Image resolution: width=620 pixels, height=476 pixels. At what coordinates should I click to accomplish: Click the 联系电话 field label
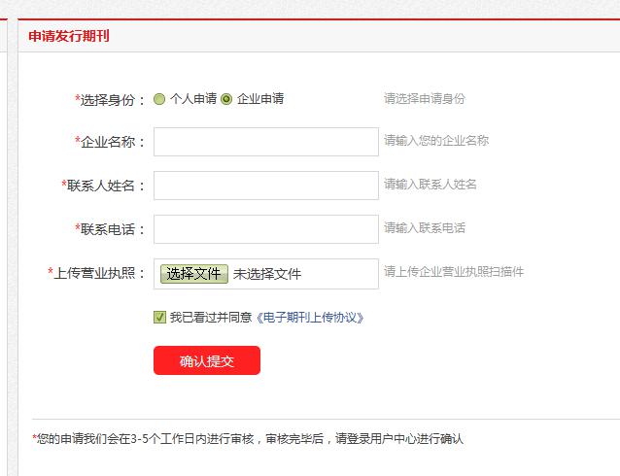tap(112, 229)
